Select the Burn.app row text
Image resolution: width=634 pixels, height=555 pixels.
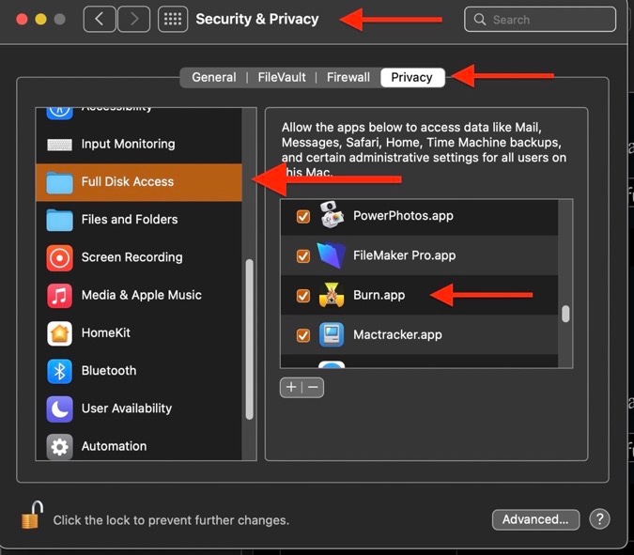(x=379, y=295)
